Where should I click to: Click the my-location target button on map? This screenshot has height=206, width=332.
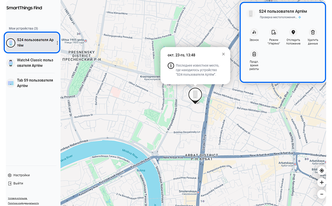point(321,171)
